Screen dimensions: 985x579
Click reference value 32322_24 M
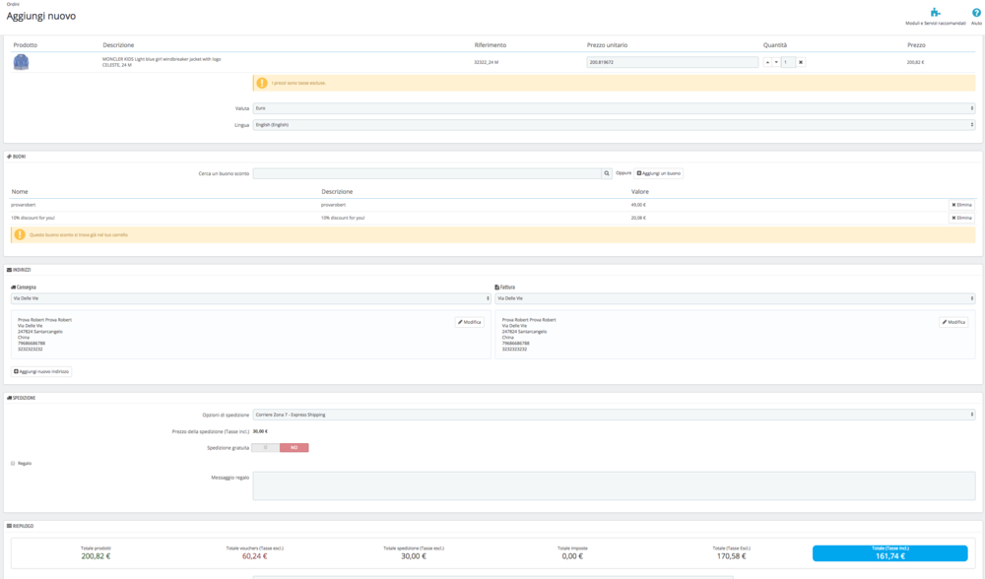[x=487, y=62]
